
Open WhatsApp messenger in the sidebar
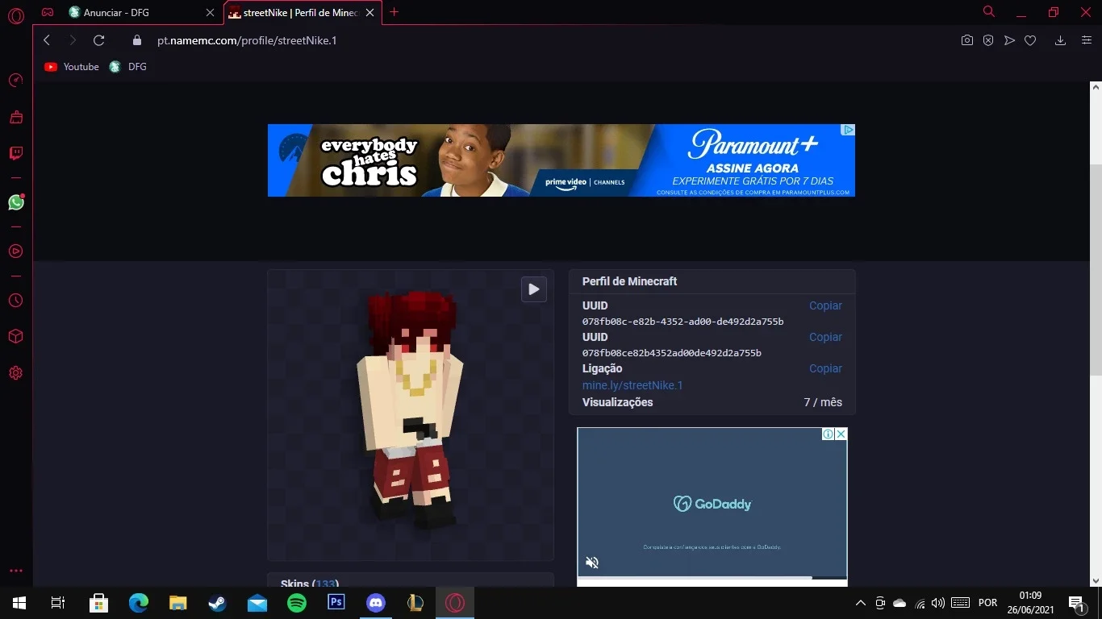[x=15, y=202]
